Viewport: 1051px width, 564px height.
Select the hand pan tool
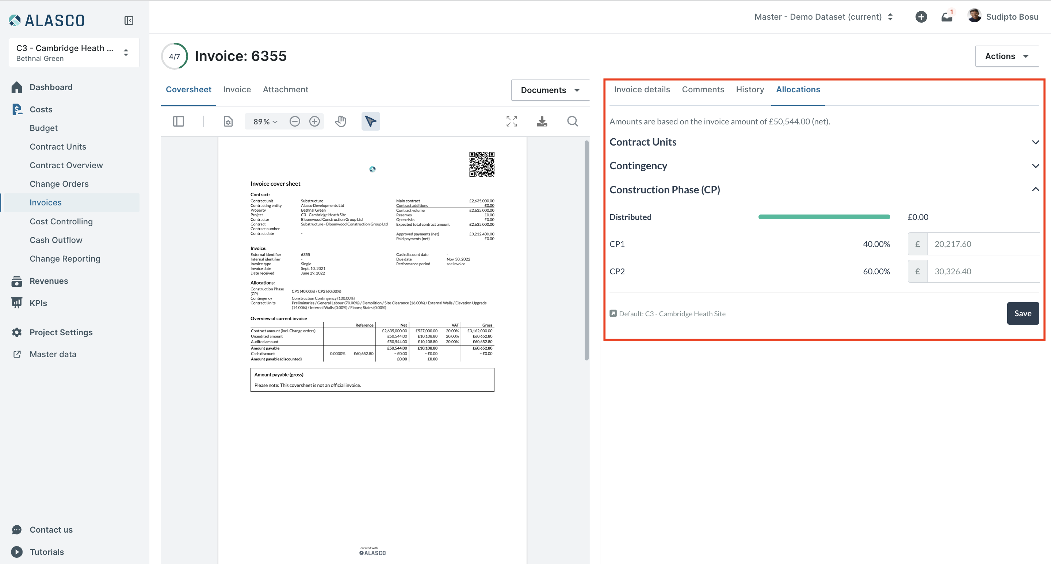click(x=341, y=121)
